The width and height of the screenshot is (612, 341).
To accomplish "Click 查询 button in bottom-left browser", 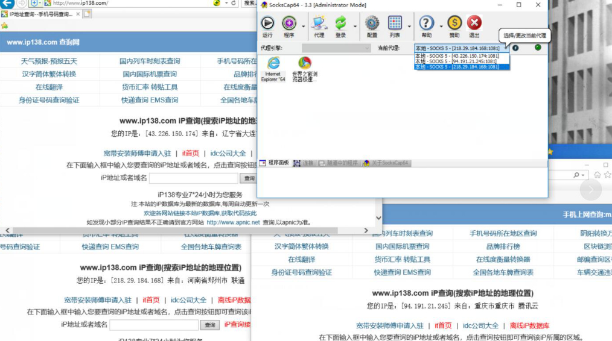I will point(210,325).
